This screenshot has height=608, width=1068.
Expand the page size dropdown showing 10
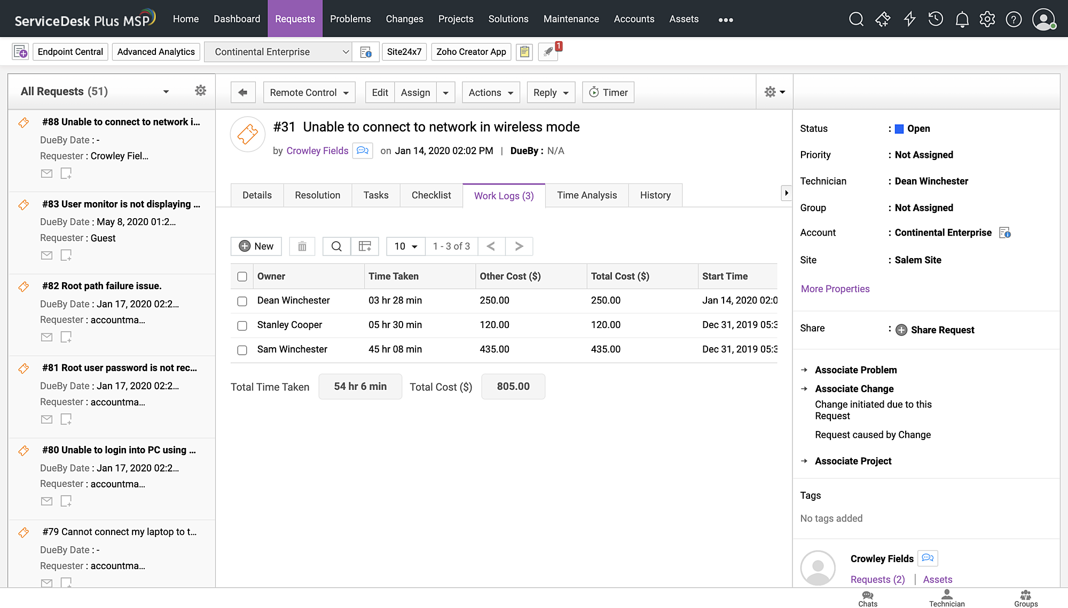pyautogui.click(x=405, y=246)
